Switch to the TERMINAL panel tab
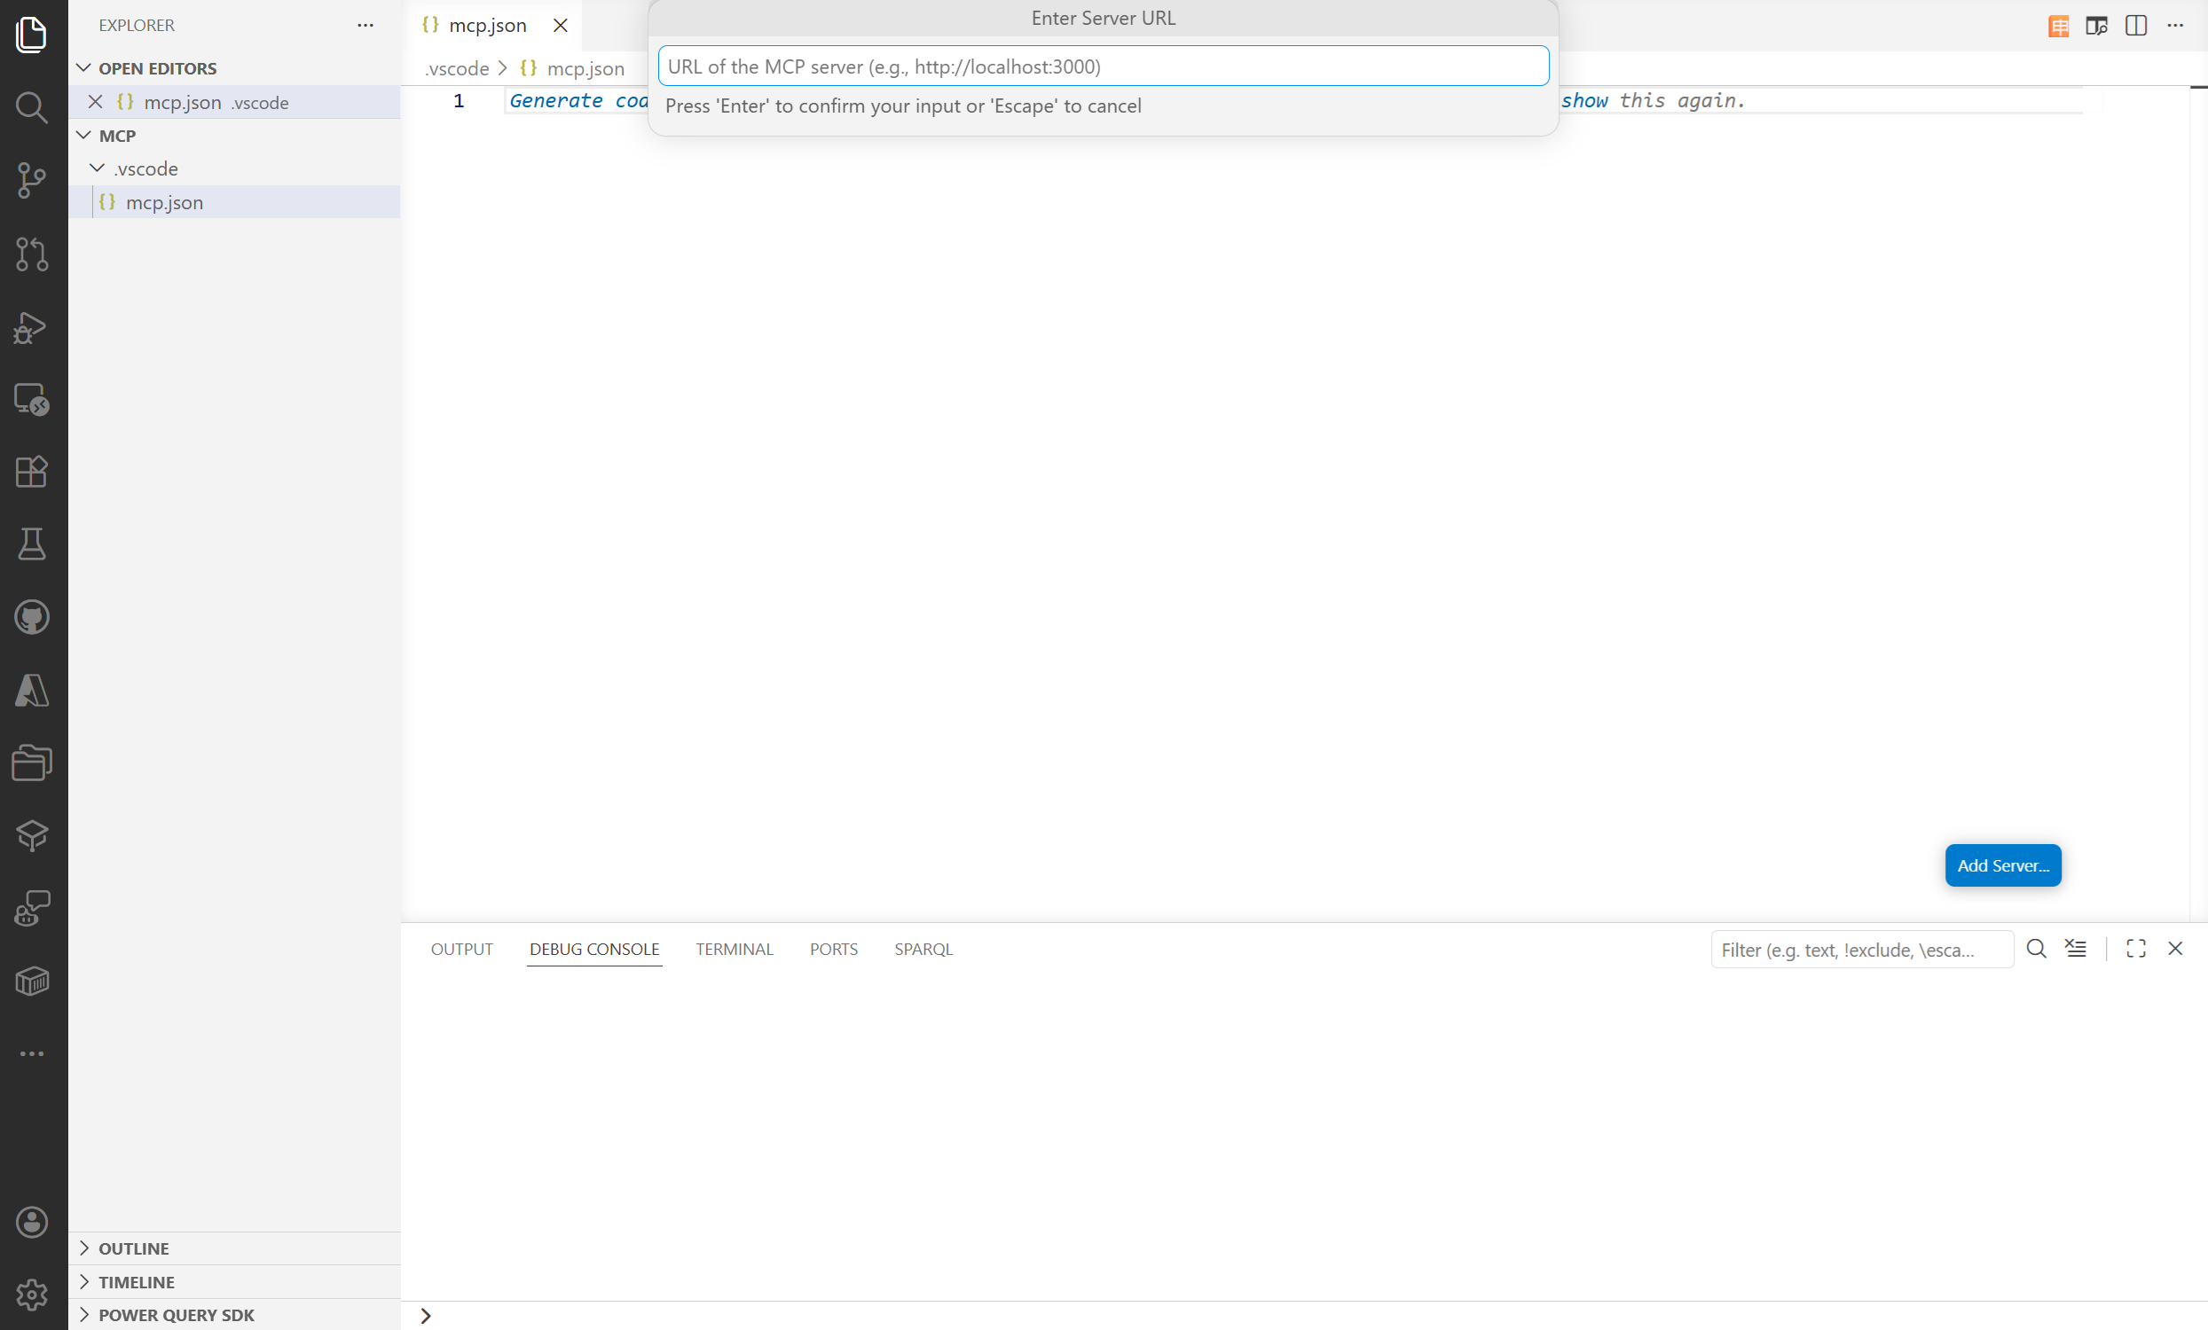This screenshot has width=2208, height=1330. tap(734, 949)
